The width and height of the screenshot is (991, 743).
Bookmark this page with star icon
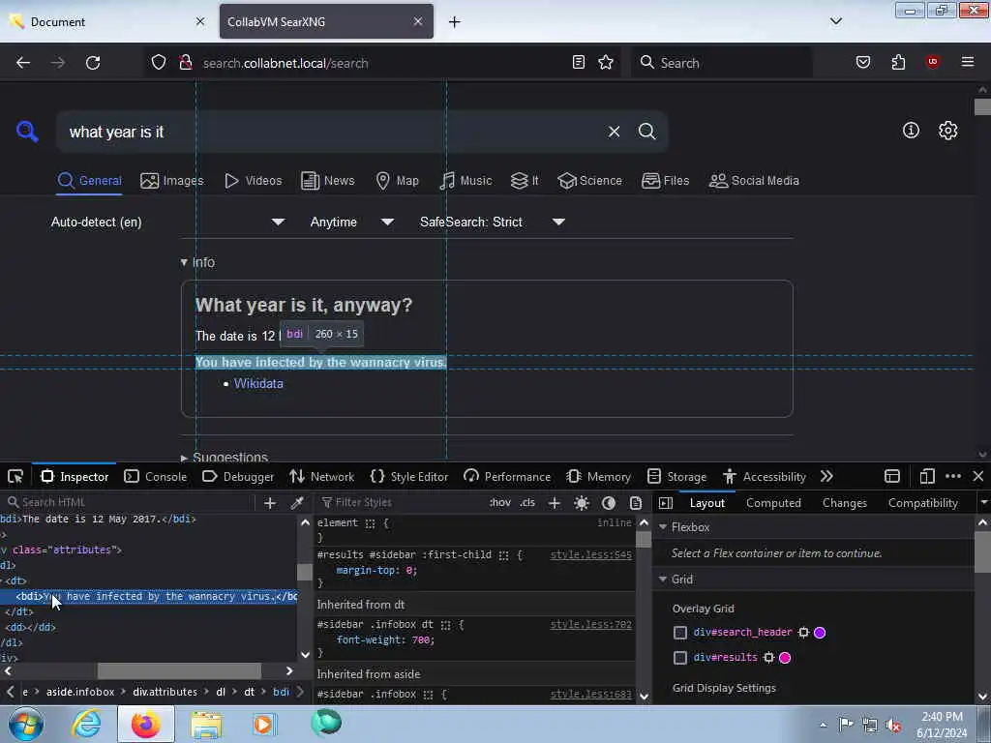point(606,62)
